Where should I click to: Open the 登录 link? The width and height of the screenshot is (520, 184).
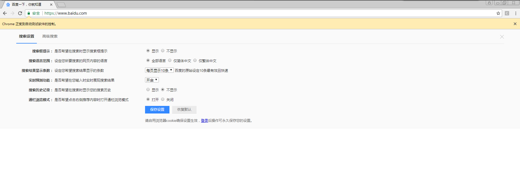click(204, 121)
